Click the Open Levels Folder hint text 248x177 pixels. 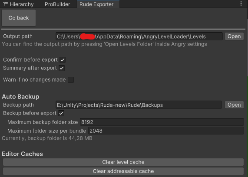tap(104, 44)
